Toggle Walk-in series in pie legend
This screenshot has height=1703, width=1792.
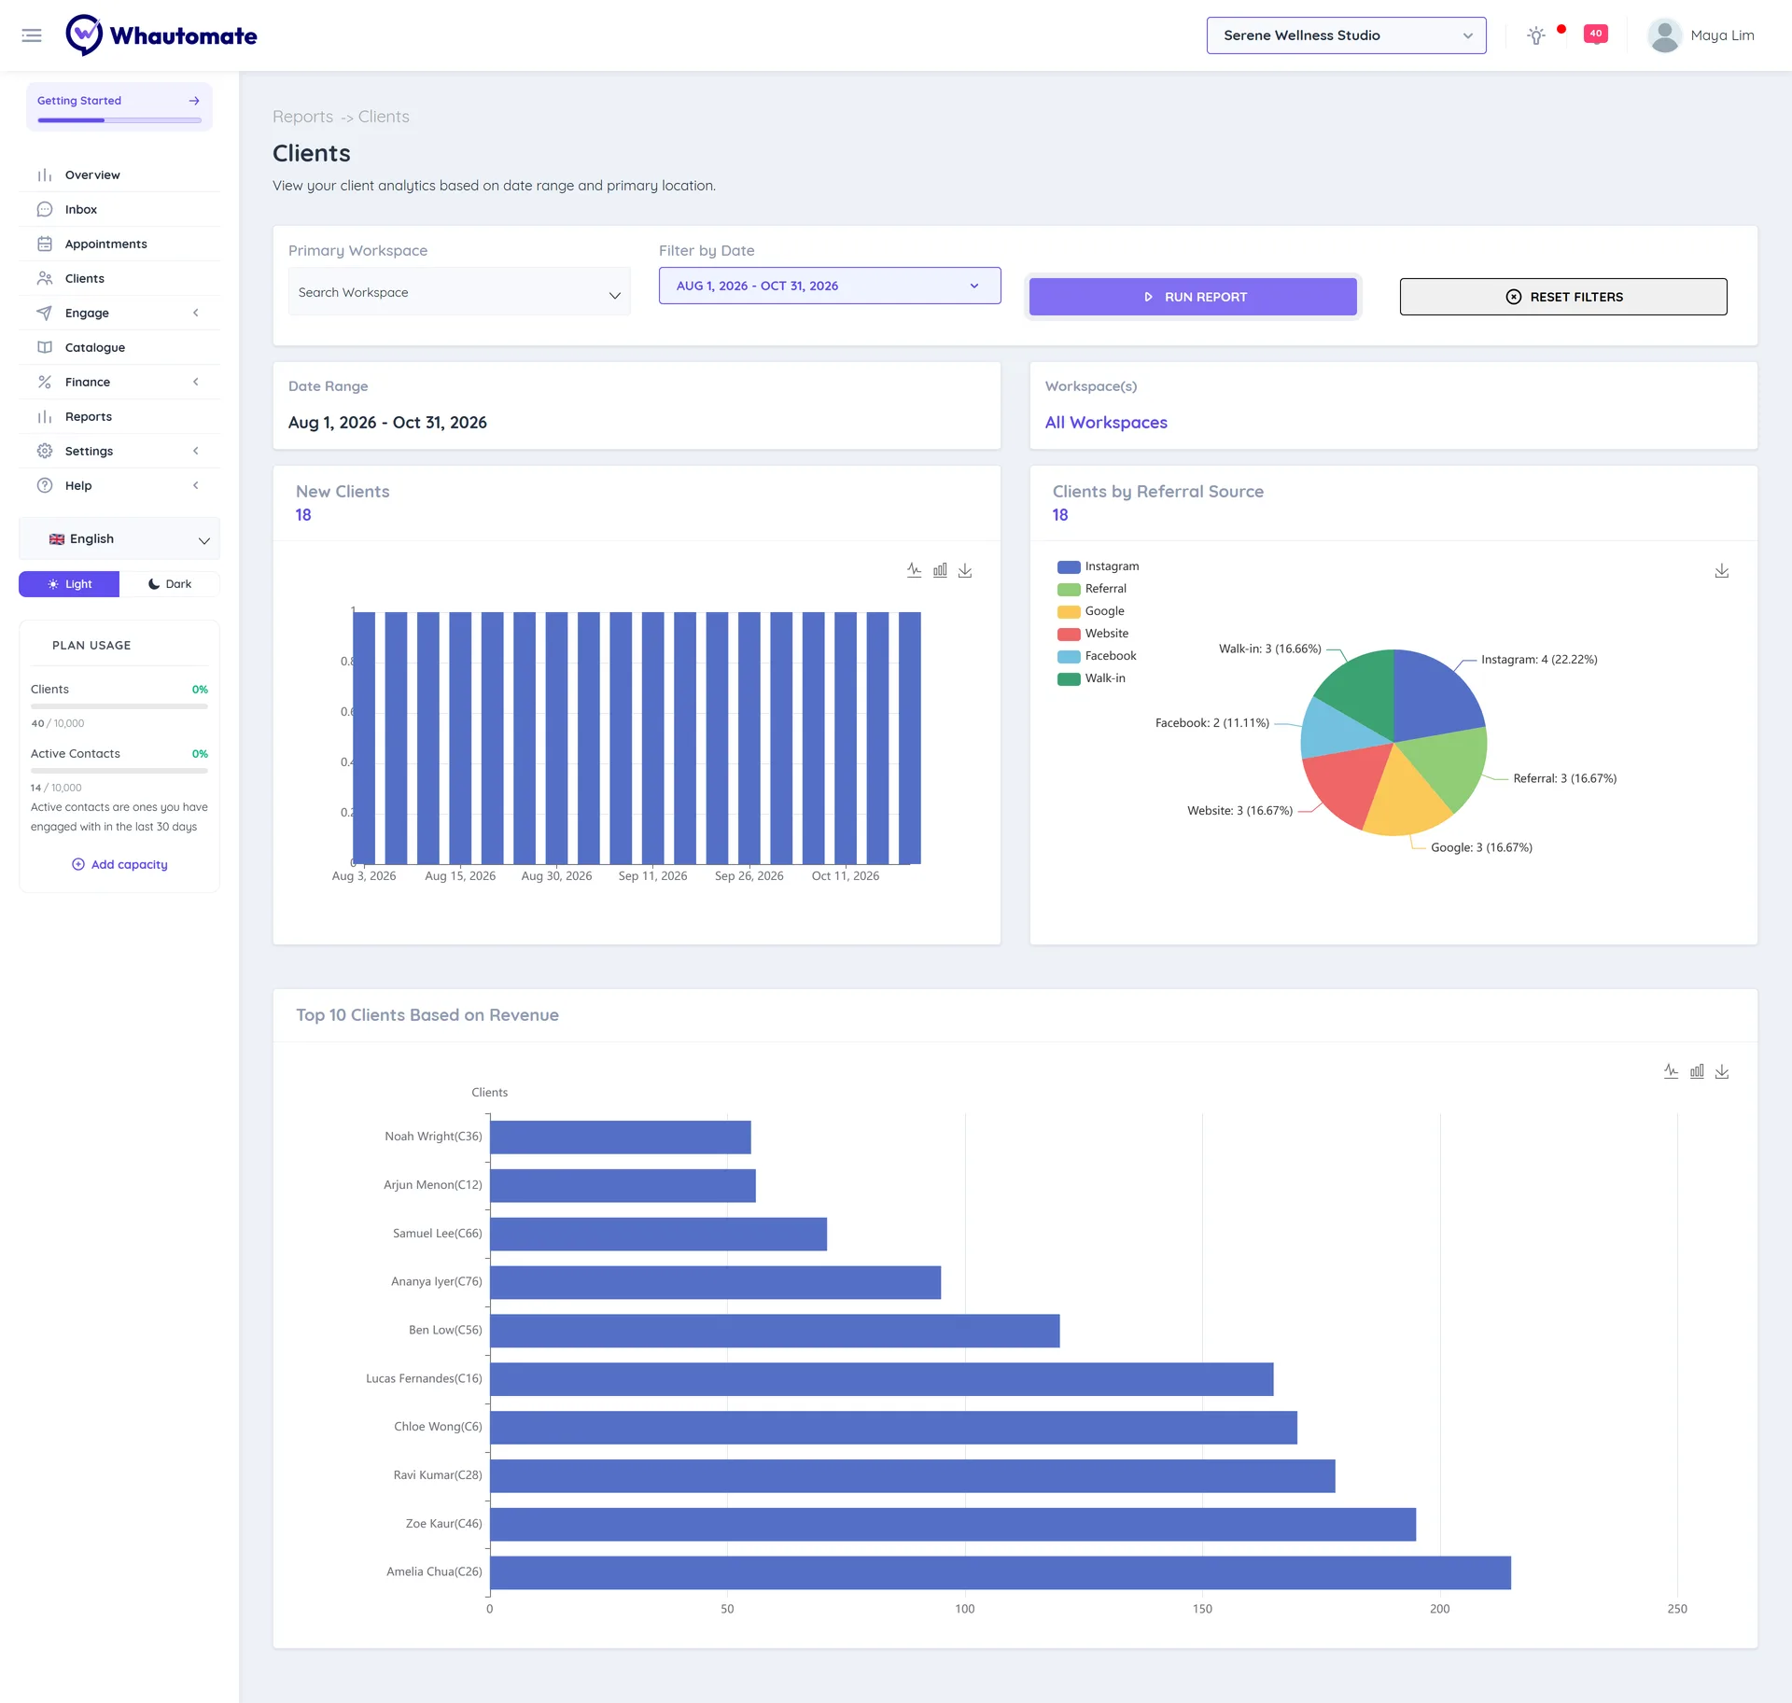pos(1092,678)
